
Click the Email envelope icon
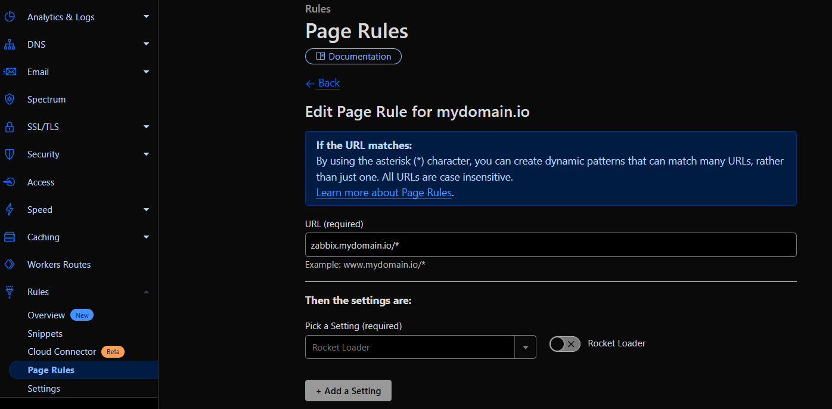tap(10, 72)
